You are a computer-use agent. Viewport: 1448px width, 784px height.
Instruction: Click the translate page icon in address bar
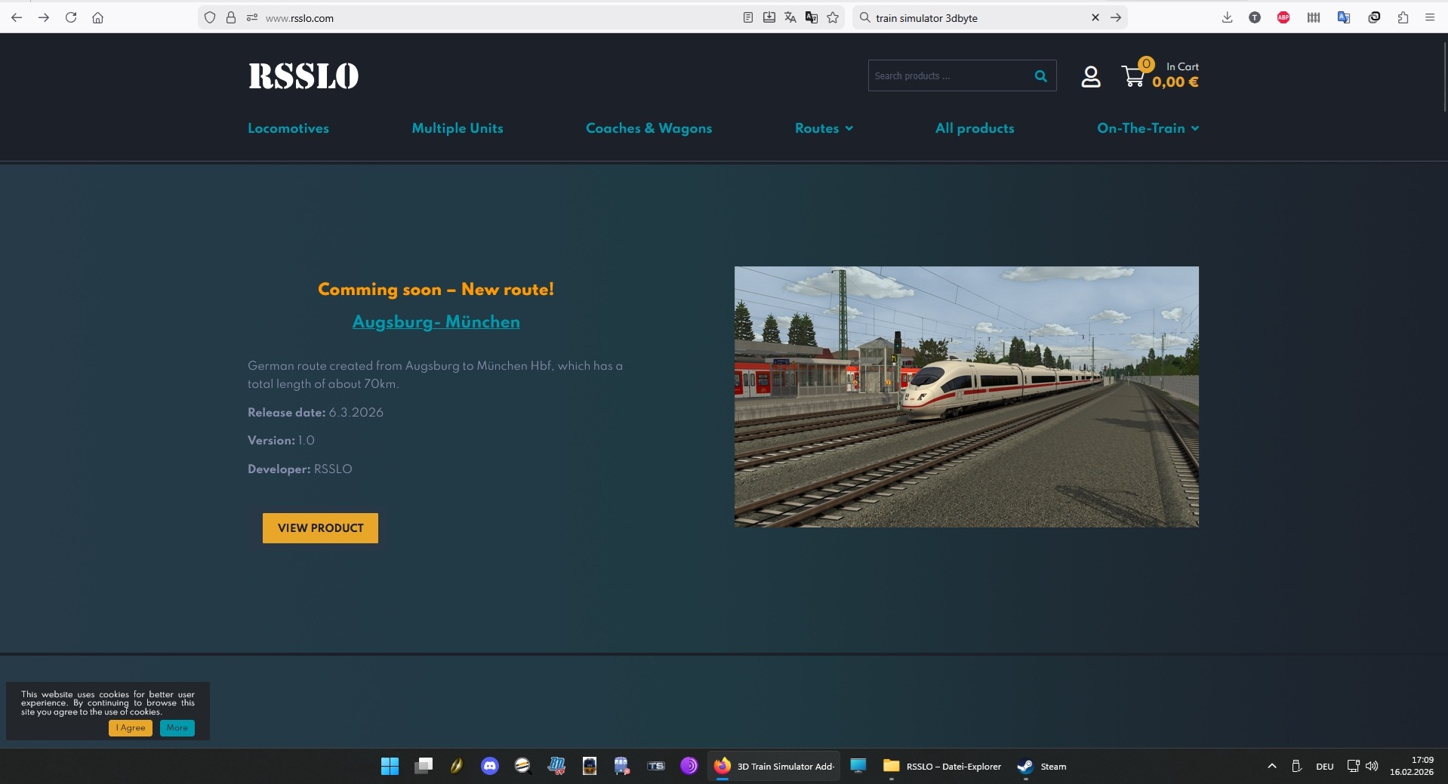click(790, 17)
